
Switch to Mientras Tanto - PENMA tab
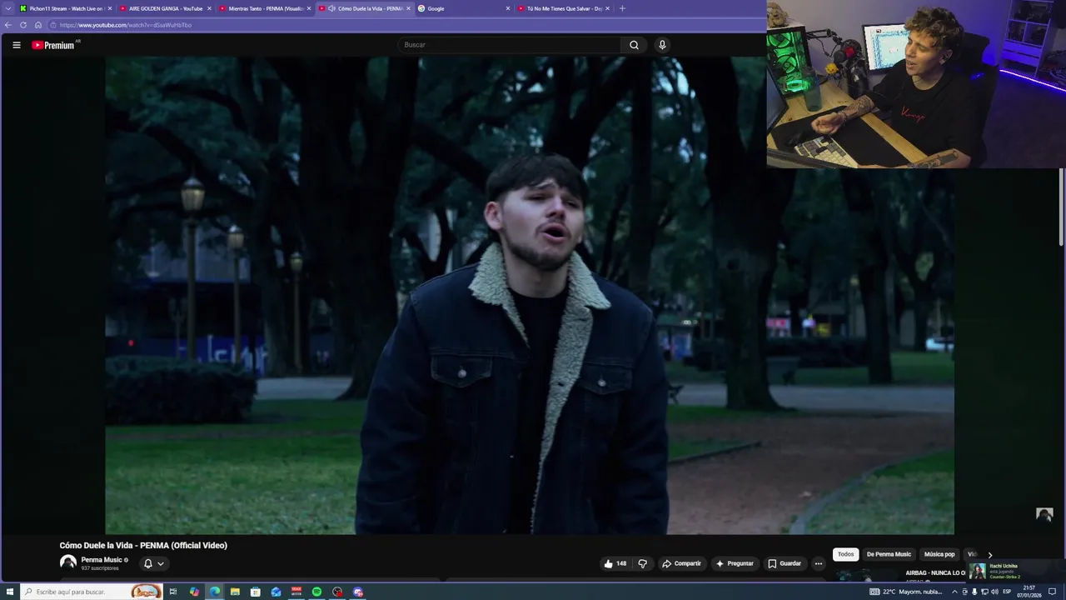[265, 8]
